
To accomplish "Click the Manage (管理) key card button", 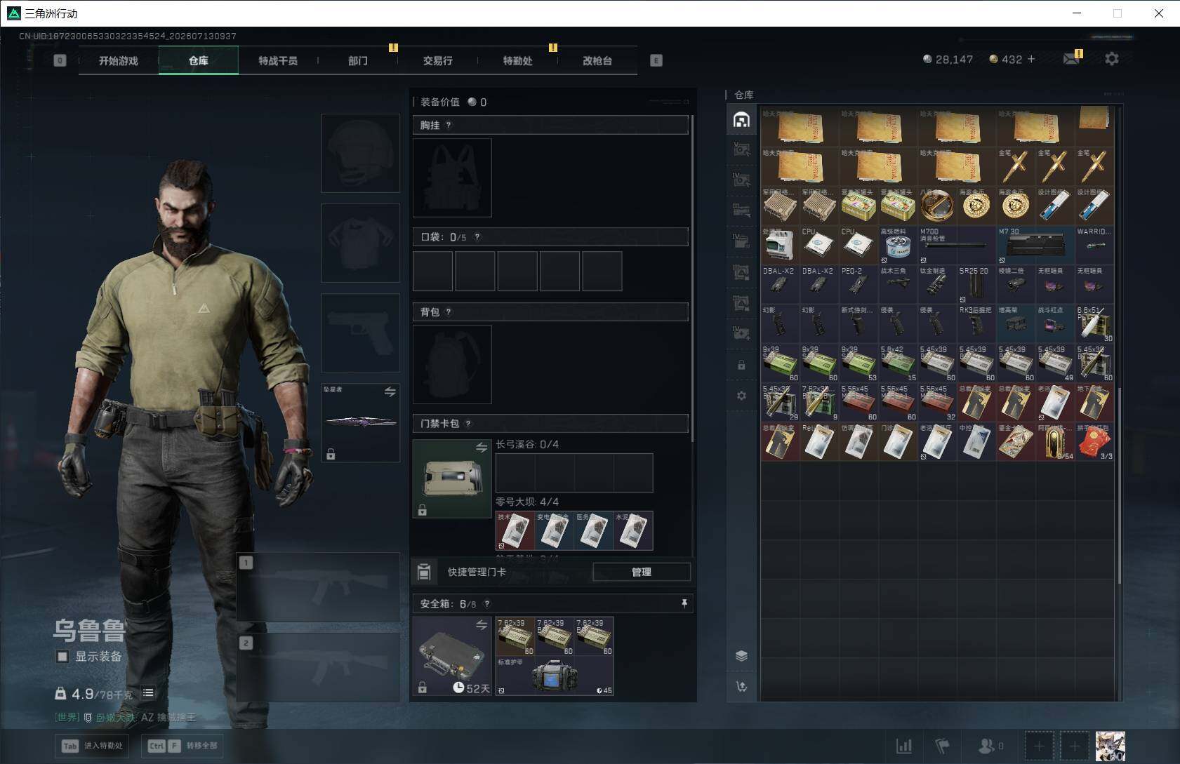I will pyautogui.click(x=642, y=572).
